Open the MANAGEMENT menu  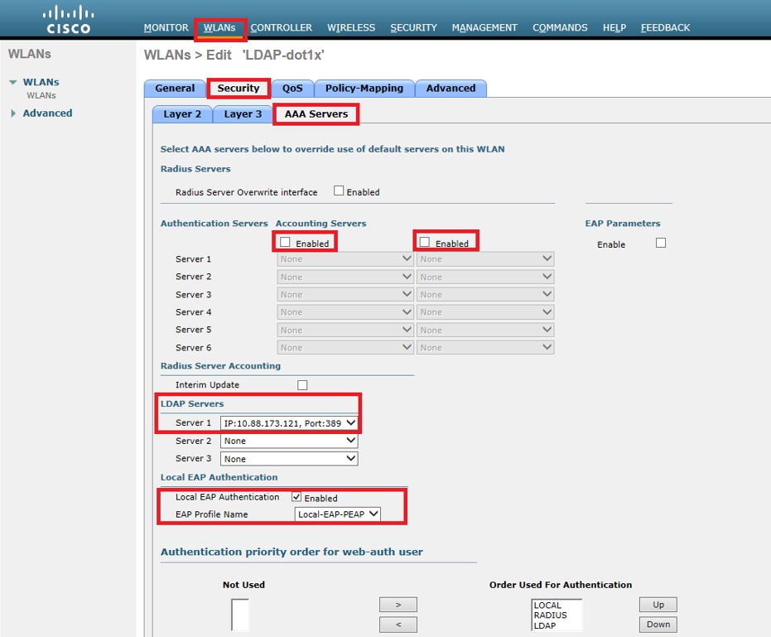point(484,27)
